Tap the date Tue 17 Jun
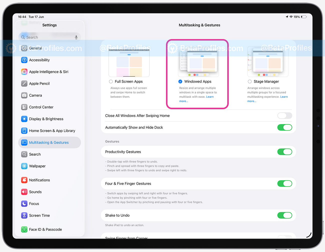The height and width of the screenshot is (252, 325). (36, 17)
